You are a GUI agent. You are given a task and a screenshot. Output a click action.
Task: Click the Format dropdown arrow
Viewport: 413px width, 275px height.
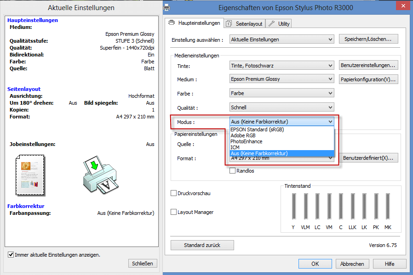330,158
